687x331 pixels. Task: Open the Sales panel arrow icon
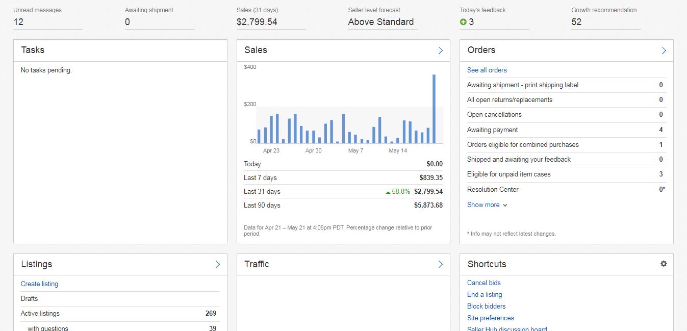(x=441, y=50)
